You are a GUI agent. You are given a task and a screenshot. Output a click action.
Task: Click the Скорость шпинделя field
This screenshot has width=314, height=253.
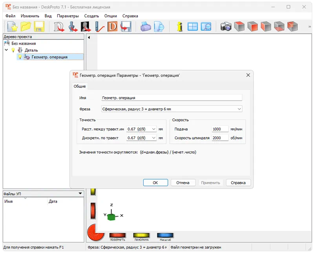point(220,138)
